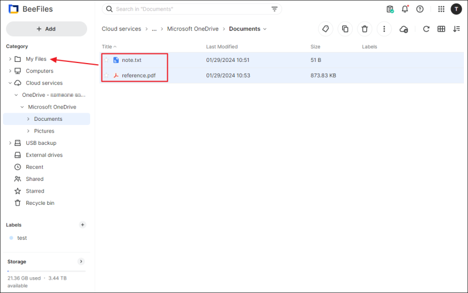Open the apps grid launcher
Image resolution: width=468 pixels, height=293 pixels.
pyautogui.click(x=441, y=9)
